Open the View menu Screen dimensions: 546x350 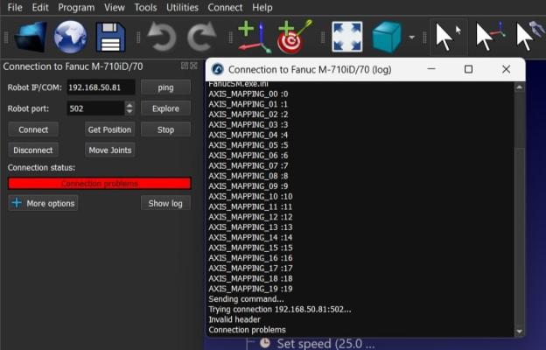(x=115, y=7)
